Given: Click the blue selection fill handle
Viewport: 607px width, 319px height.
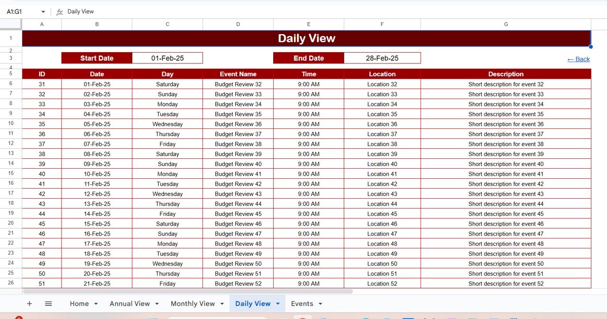Looking at the screenshot, I should 590,46.
